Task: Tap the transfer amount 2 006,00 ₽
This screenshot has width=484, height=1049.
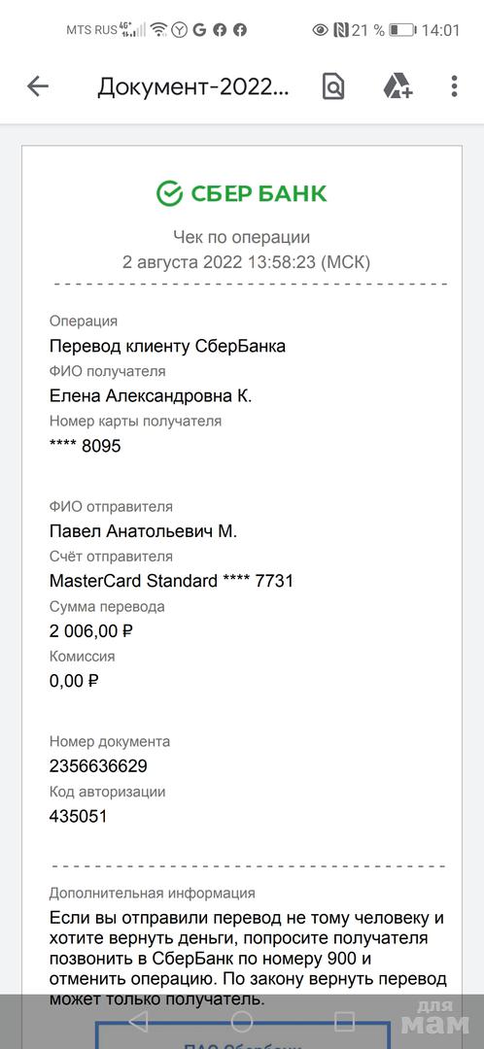Action: pyautogui.click(x=91, y=631)
